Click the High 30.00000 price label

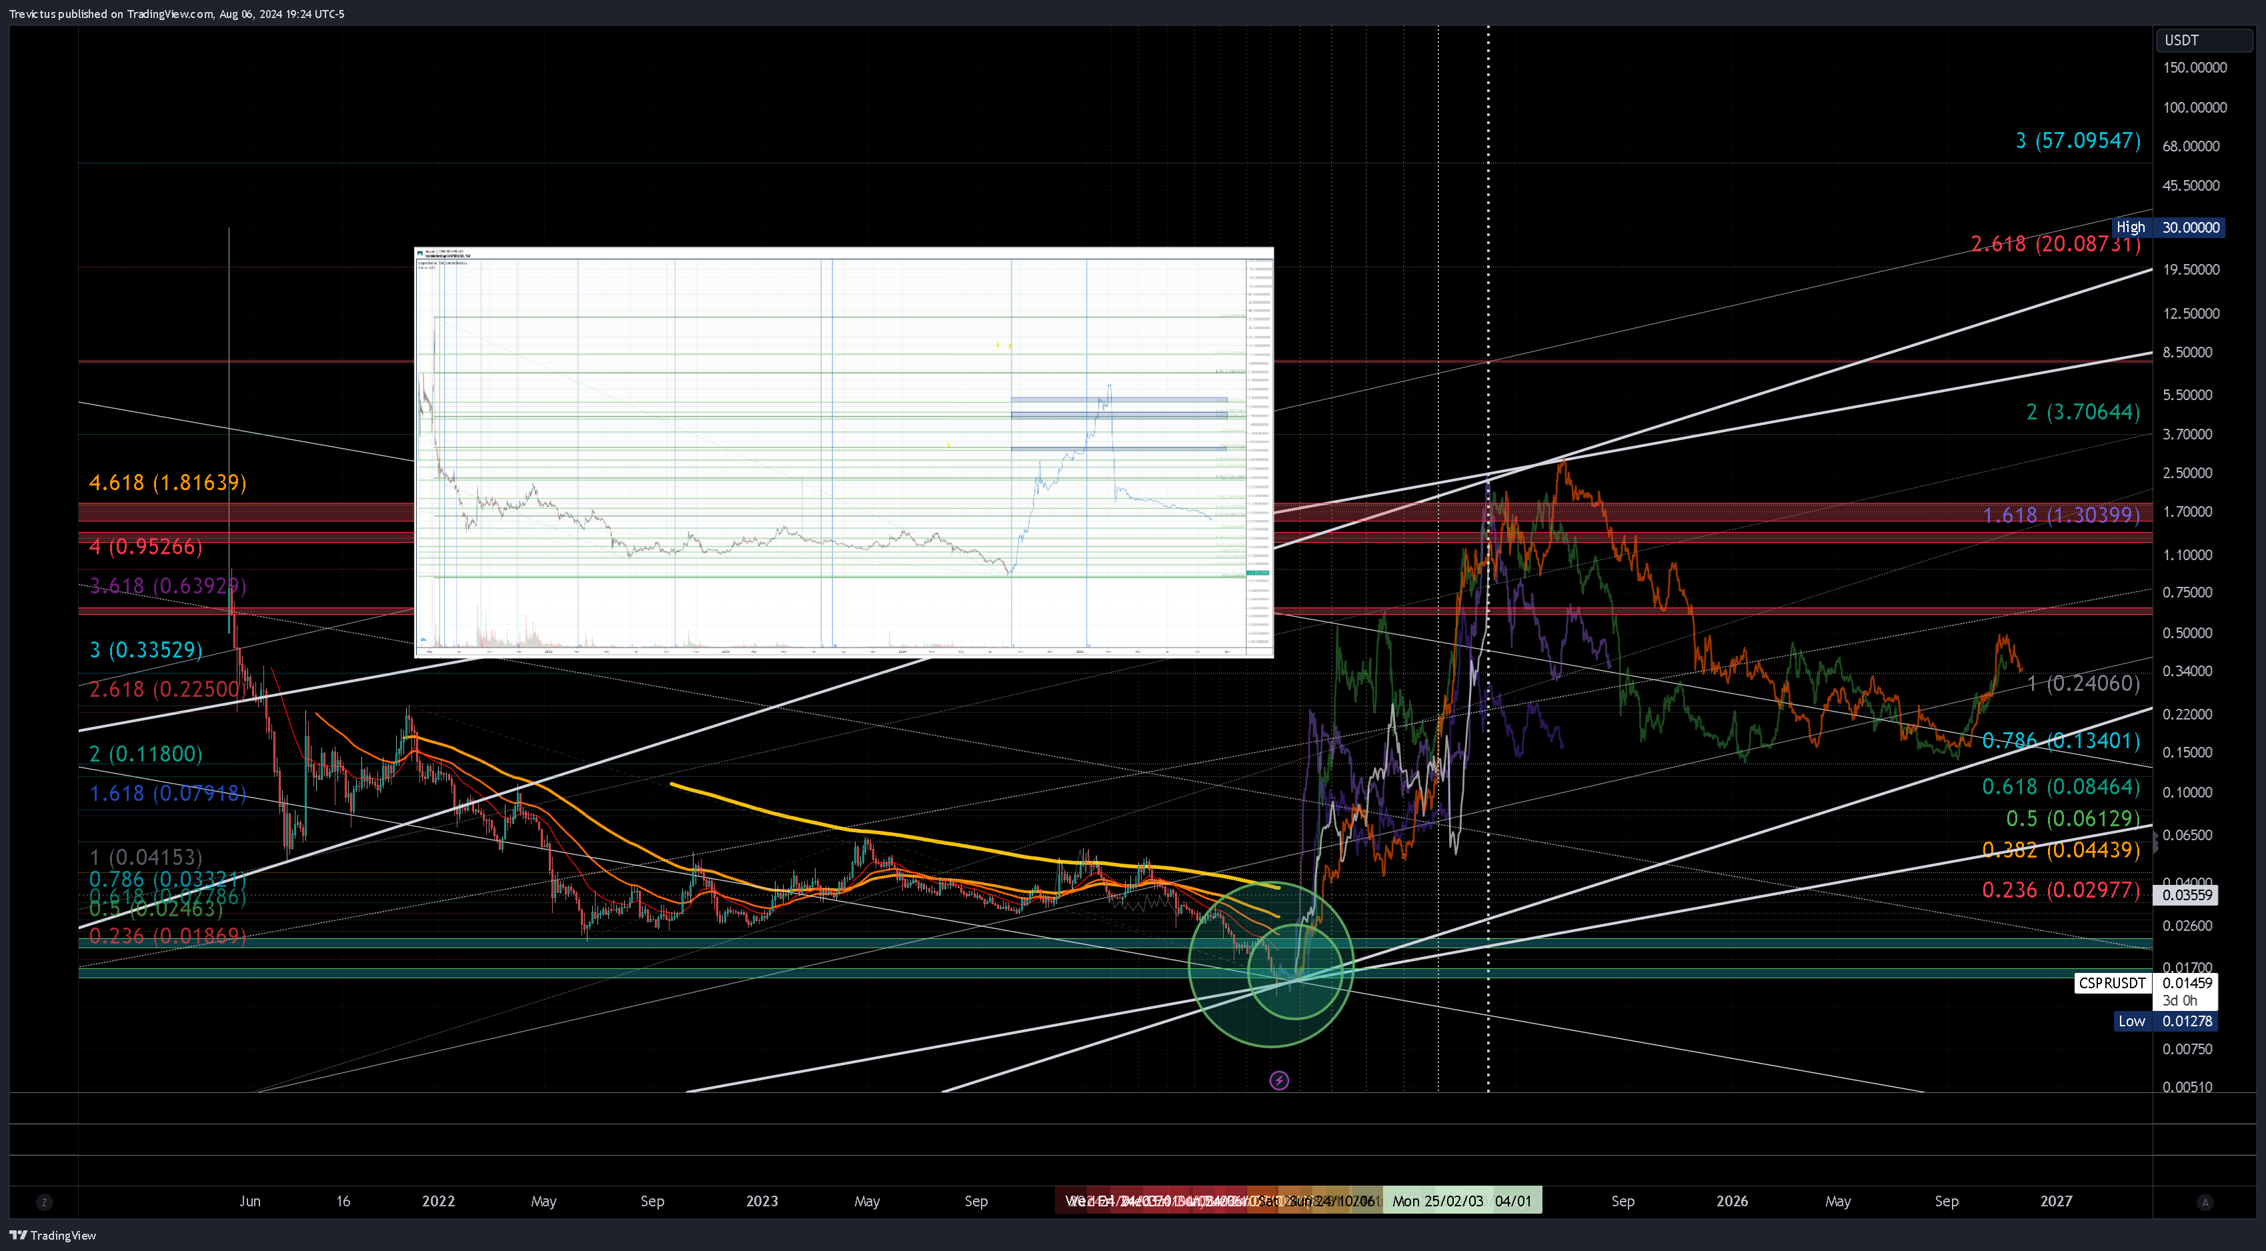point(2169,227)
